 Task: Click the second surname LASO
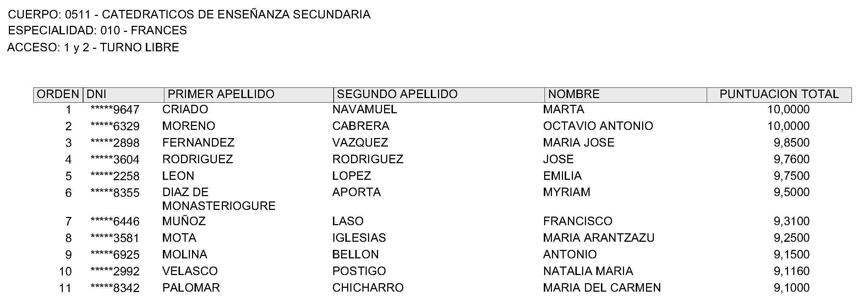[348, 221]
